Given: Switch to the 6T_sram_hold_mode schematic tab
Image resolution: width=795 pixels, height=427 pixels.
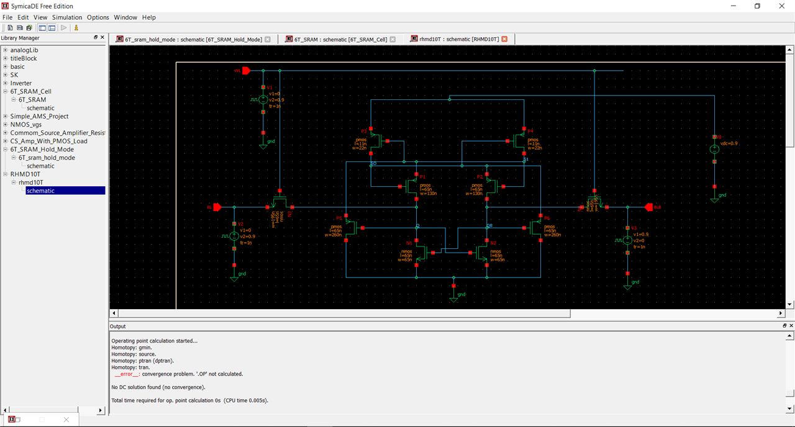Looking at the screenshot, I should click(x=193, y=39).
